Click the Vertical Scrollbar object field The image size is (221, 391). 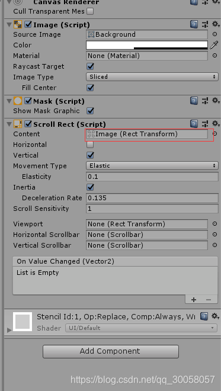pos(147,245)
